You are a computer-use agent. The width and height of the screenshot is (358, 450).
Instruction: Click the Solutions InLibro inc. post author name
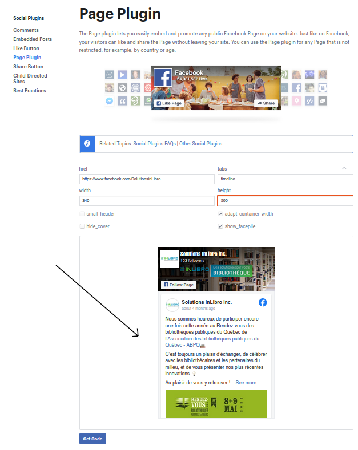tap(207, 302)
